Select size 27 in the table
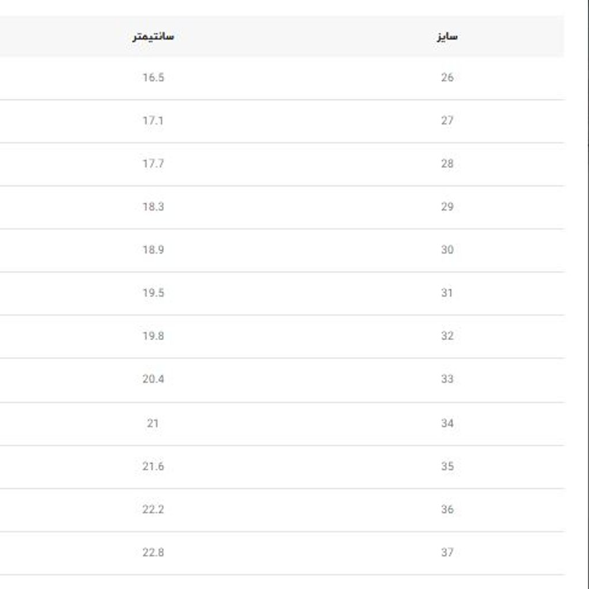Image resolution: width=589 pixels, height=589 pixels. pyautogui.click(x=447, y=121)
